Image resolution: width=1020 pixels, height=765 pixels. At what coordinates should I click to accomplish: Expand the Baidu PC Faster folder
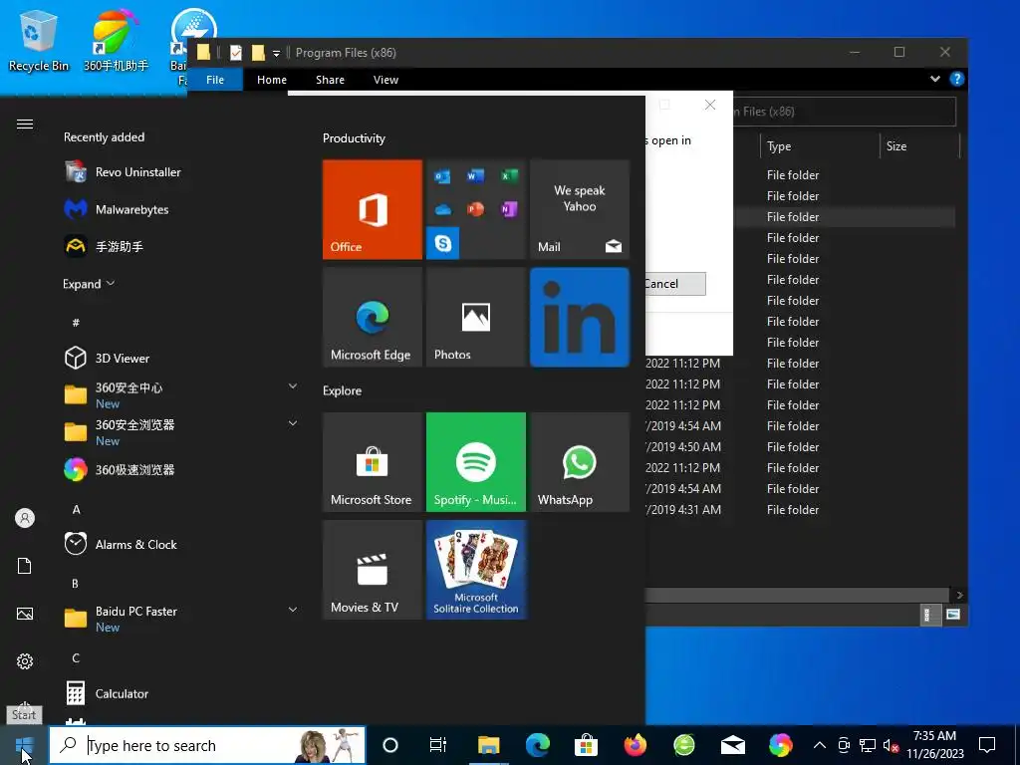point(293,610)
